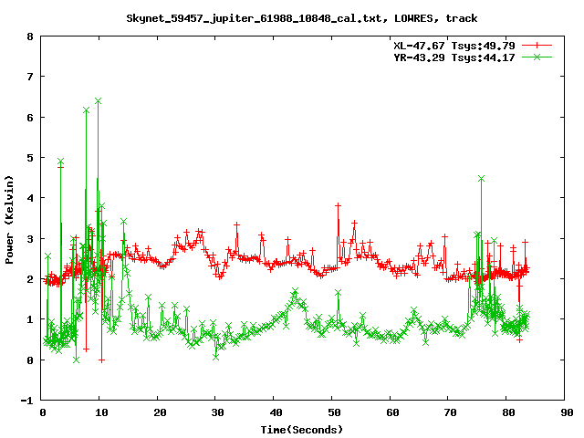Screen dimensions: 584x438
Task: Click the x-axis tick label 20
Action: (160, 412)
